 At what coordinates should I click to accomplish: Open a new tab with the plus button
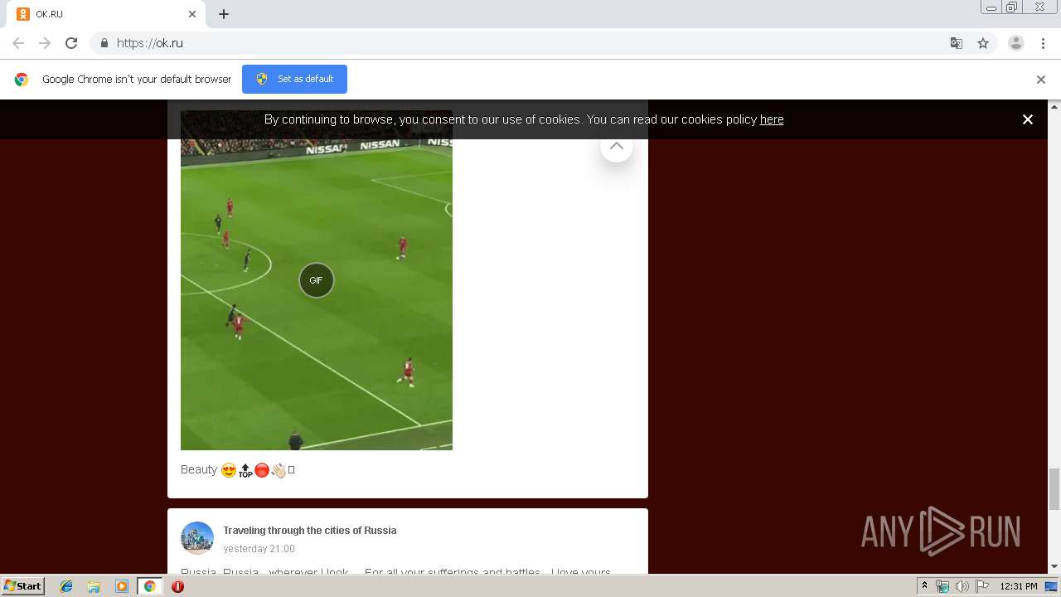pyautogui.click(x=224, y=14)
